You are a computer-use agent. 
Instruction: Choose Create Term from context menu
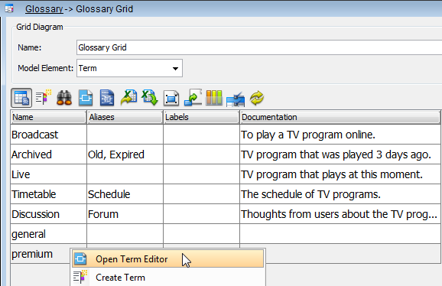168,277
